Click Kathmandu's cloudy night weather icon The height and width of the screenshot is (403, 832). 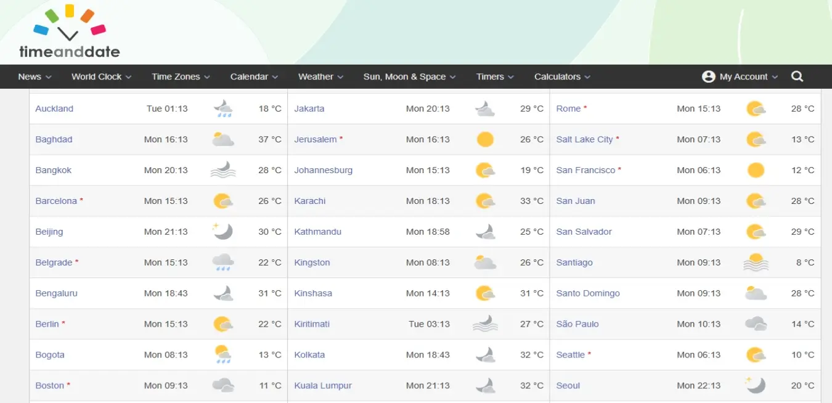pyautogui.click(x=486, y=232)
